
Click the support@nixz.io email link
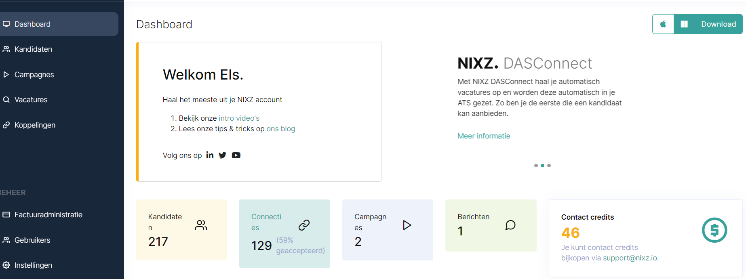pyautogui.click(x=630, y=258)
